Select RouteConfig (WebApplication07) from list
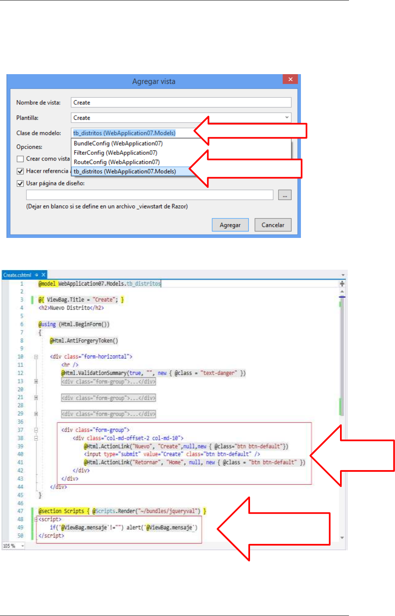The height and width of the screenshot is (616, 395). coord(117,162)
